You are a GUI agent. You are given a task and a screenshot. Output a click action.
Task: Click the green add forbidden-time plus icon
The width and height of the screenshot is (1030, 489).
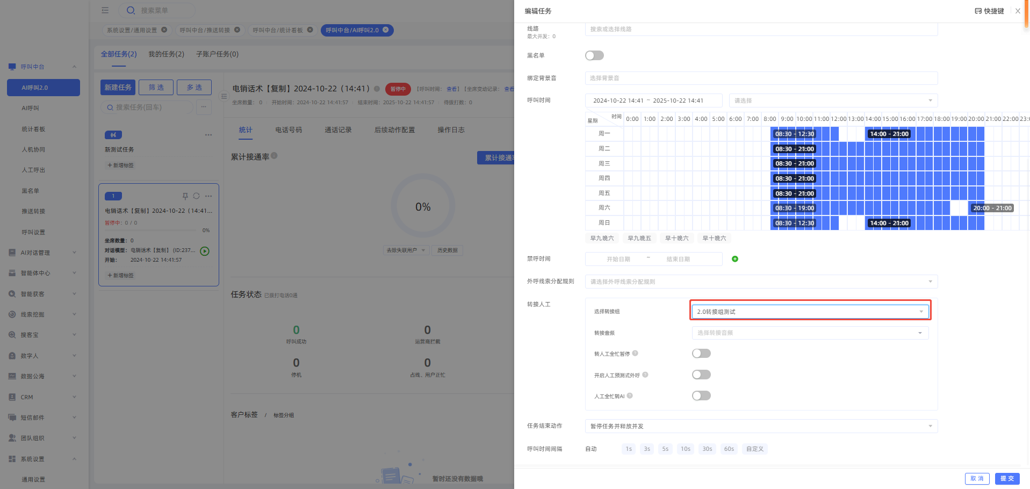click(735, 259)
